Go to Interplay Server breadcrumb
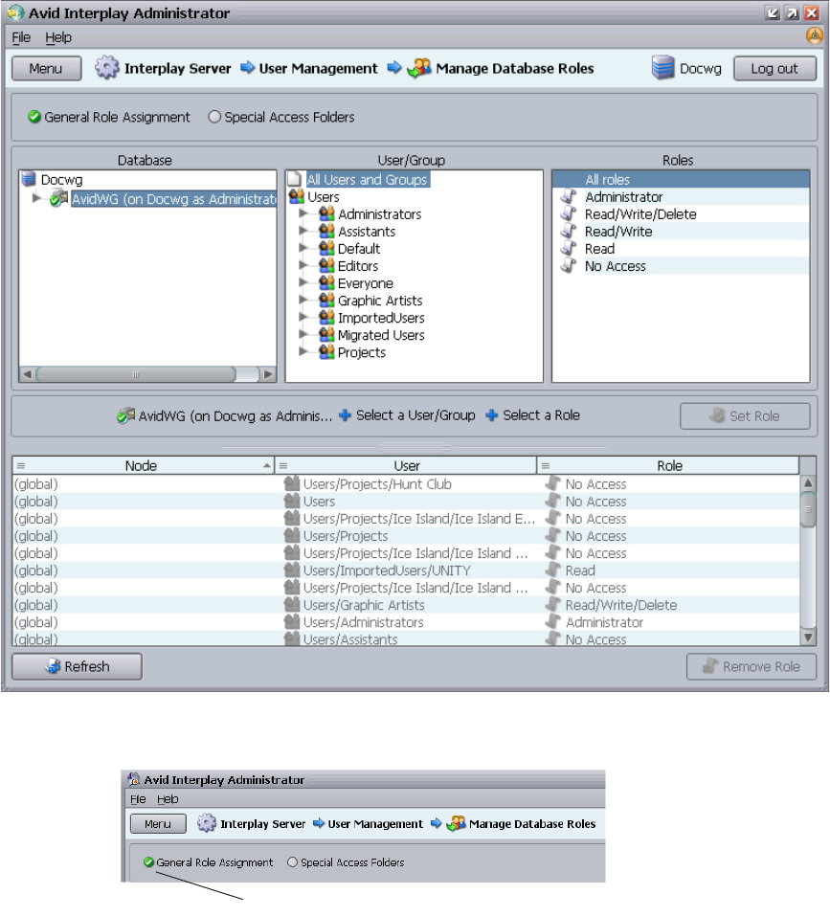The width and height of the screenshot is (830, 917). (x=178, y=68)
